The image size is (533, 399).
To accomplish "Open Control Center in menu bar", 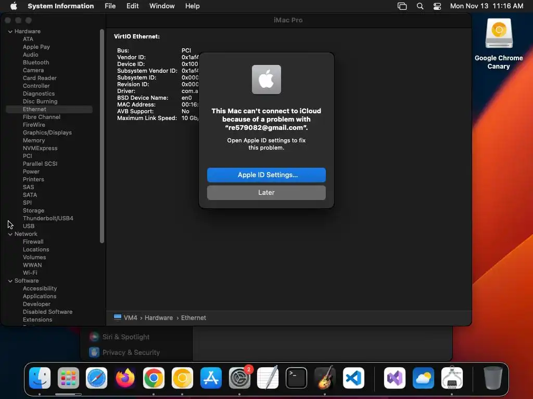I will pyautogui.click(x=437, y=6).
